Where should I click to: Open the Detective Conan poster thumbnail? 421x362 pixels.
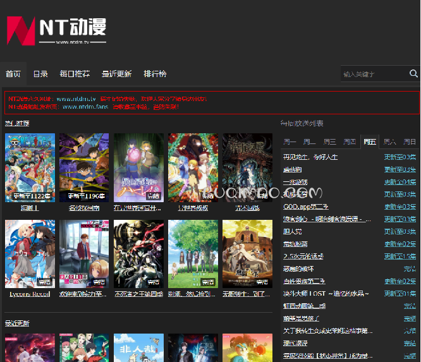pyautogui.click(x=84, y=167)
